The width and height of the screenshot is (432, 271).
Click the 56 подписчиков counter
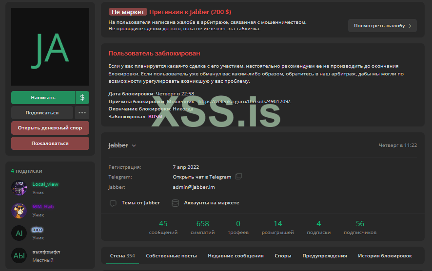(360, 227)
